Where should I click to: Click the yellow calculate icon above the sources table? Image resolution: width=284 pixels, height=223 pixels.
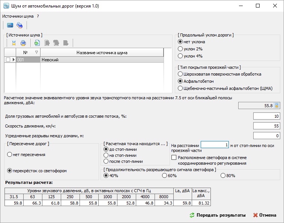tap(14, 43)
